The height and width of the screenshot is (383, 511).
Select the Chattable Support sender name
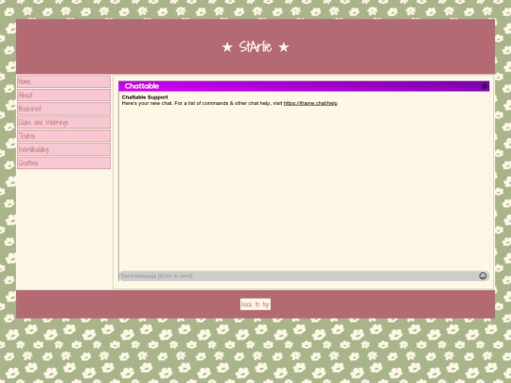pos(145,97)
